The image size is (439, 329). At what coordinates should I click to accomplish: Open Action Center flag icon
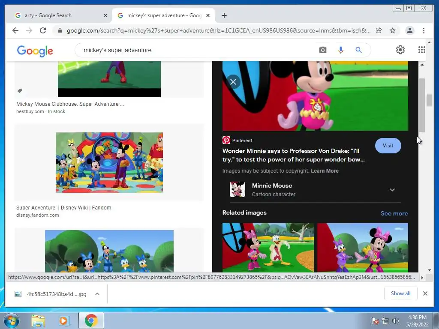coord(375,320)
